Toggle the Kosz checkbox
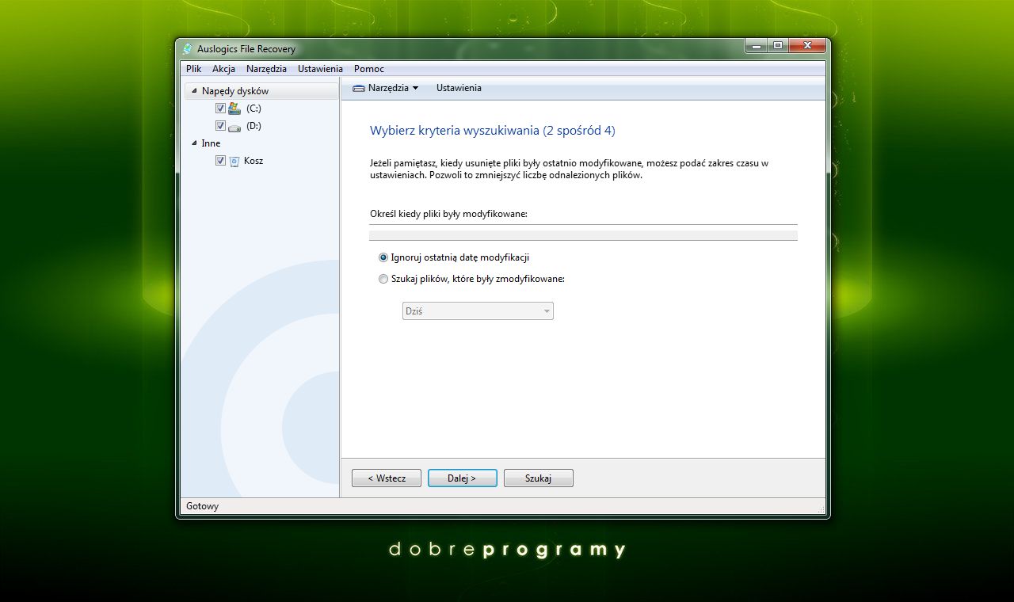The height and width of the screenshot is (602, 1014). click(x=220, y=161)
